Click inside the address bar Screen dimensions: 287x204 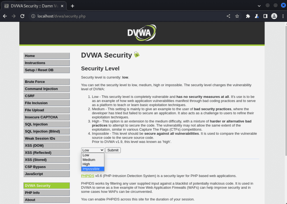112,16
